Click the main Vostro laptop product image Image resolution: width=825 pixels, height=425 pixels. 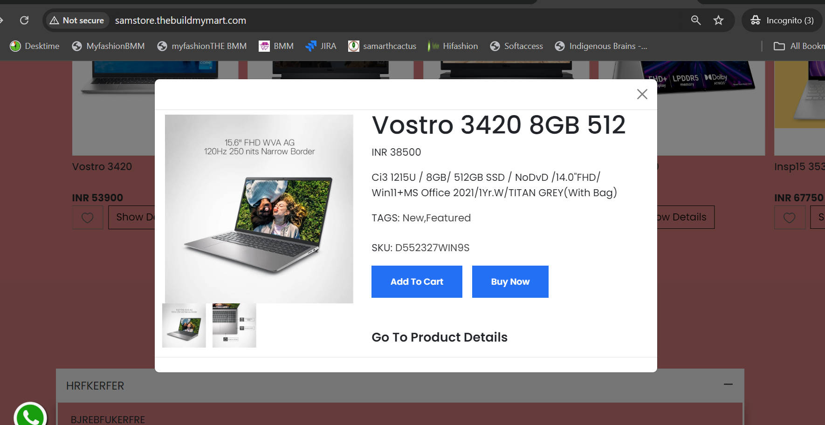259,209
